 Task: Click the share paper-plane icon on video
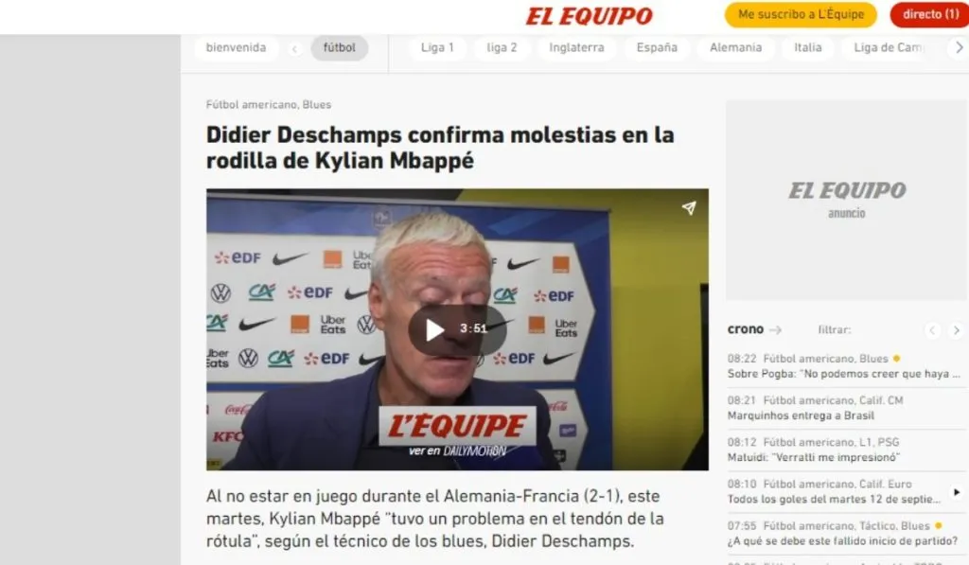point(689,207)
